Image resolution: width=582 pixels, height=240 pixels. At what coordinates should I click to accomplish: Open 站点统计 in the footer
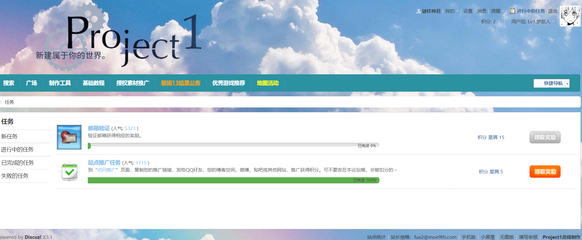[x=376, y=237]
